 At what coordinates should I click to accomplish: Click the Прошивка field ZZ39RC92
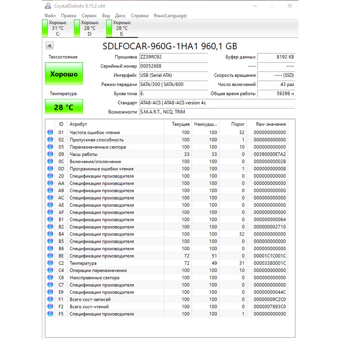pos(174,57)
